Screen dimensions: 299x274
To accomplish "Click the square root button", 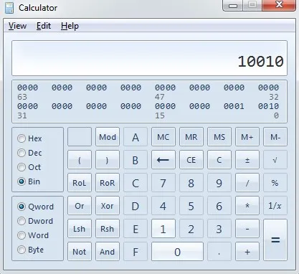I will click(x=275, y=160).
